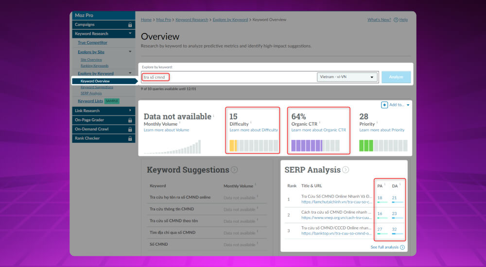The width and height of the screenshot is (486, 267).
Task: Open Learn more about Priority link
Action: tap(382, 130)
